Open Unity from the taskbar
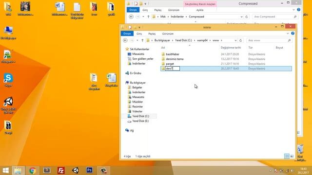The width and height of the screenshot is (312, 175). point(76,171)
